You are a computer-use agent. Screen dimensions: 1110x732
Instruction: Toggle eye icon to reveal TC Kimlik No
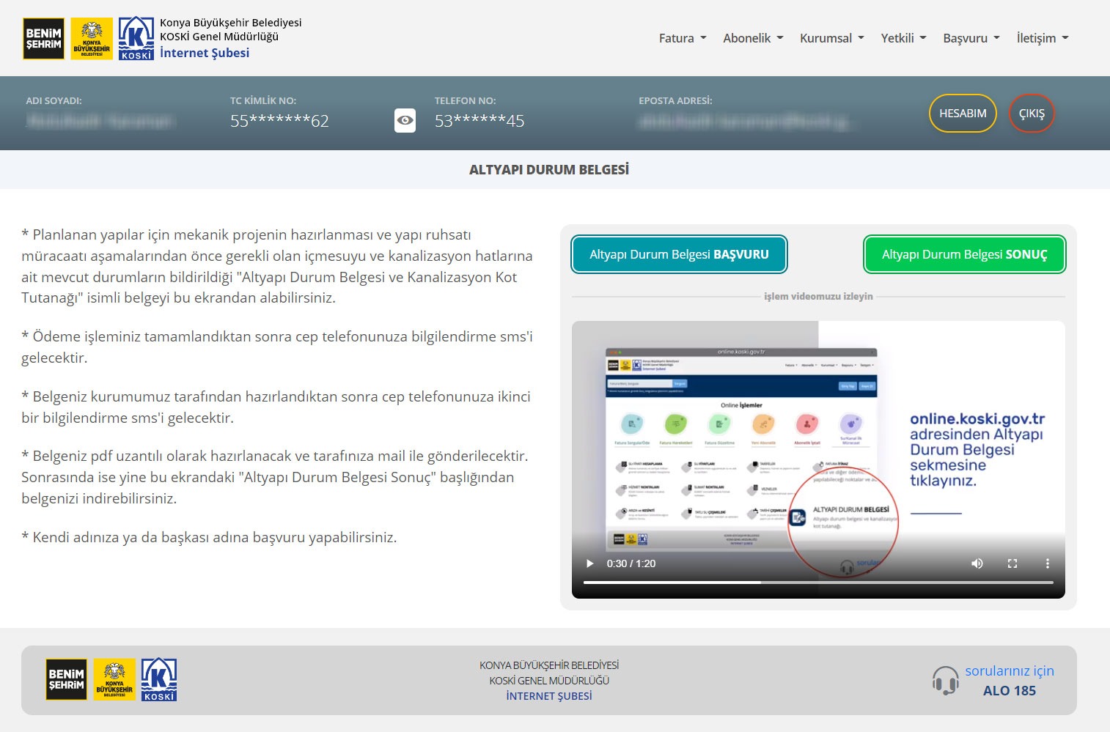point(405,121)
